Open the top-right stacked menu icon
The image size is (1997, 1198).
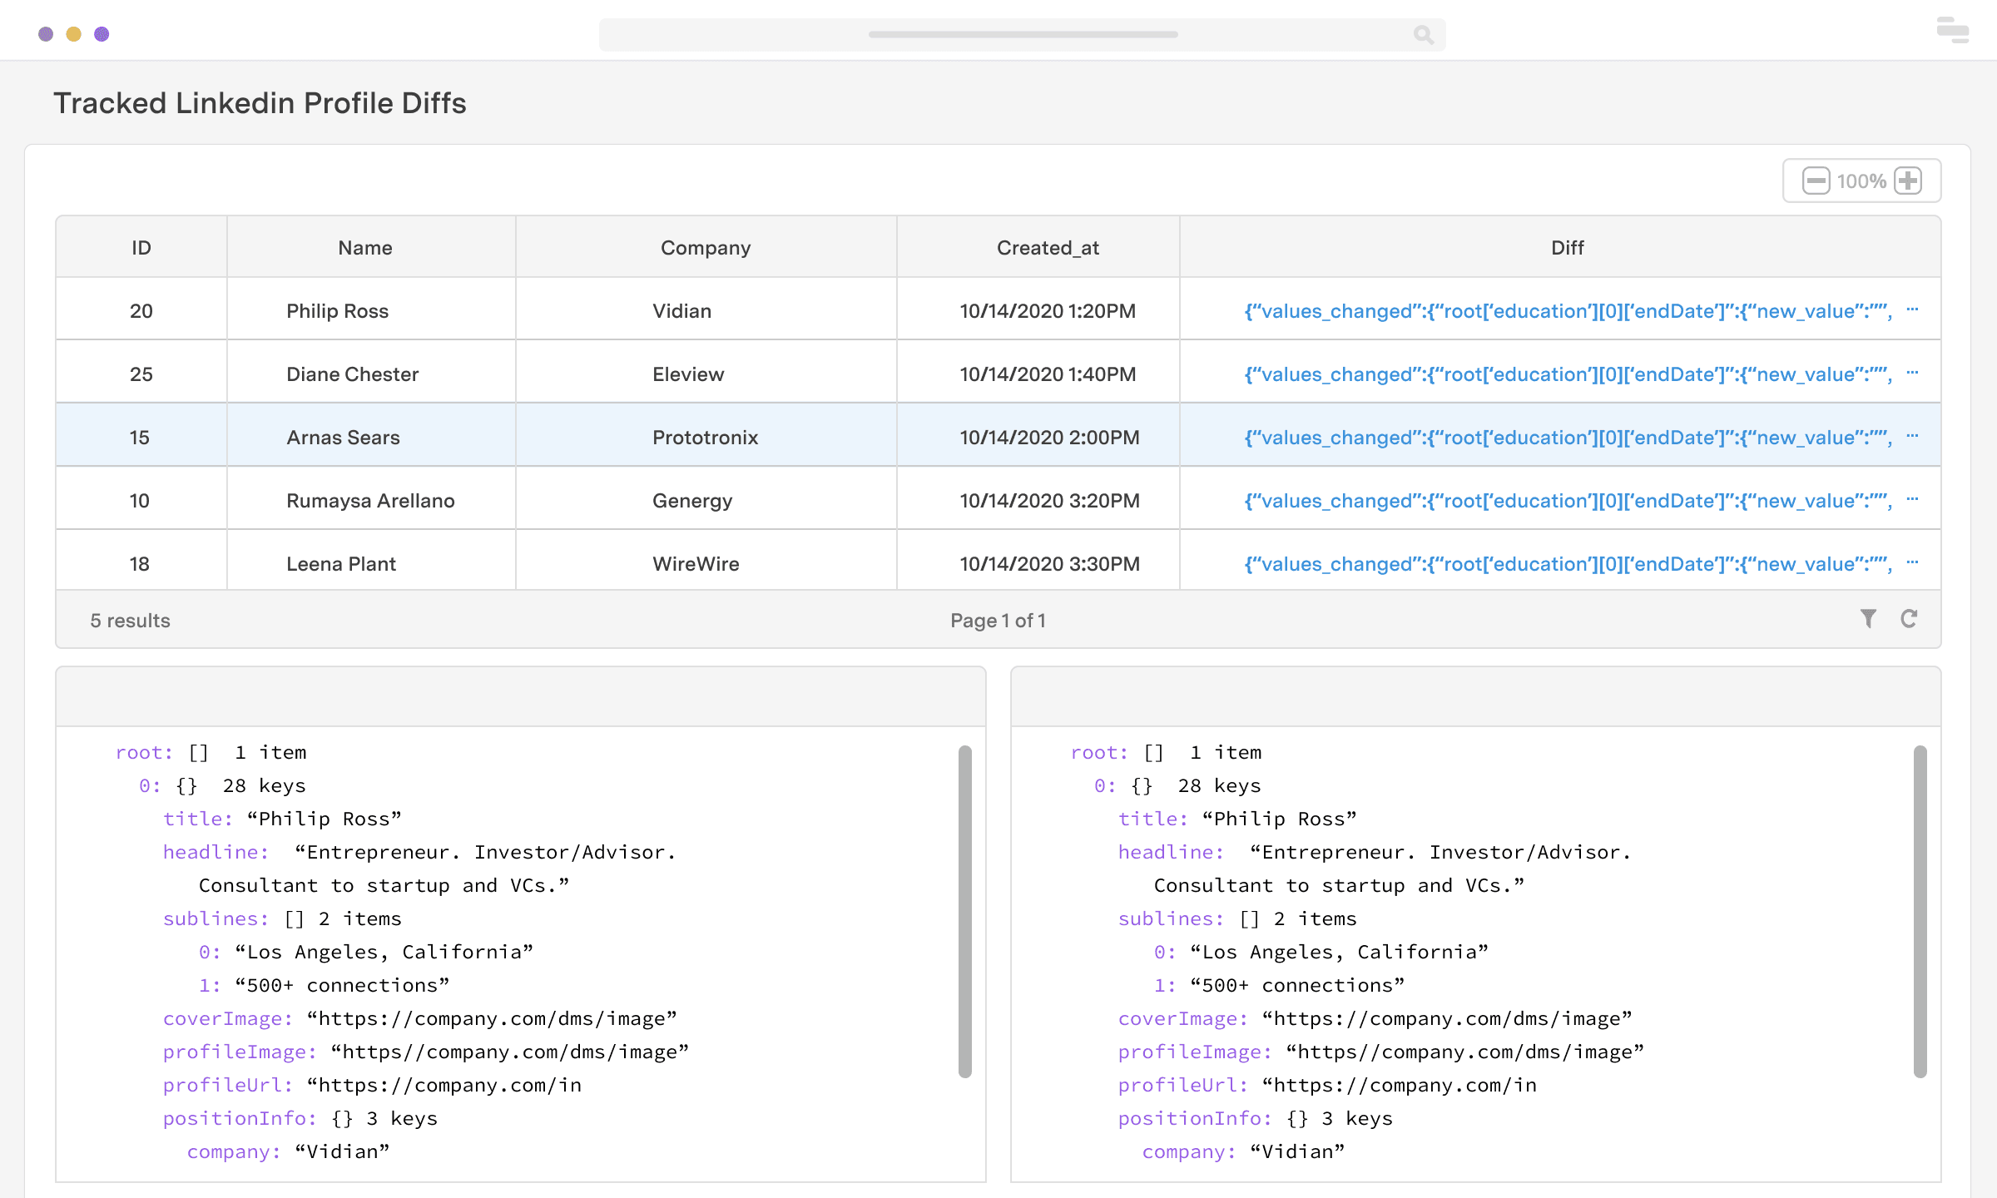[1952, 30]
